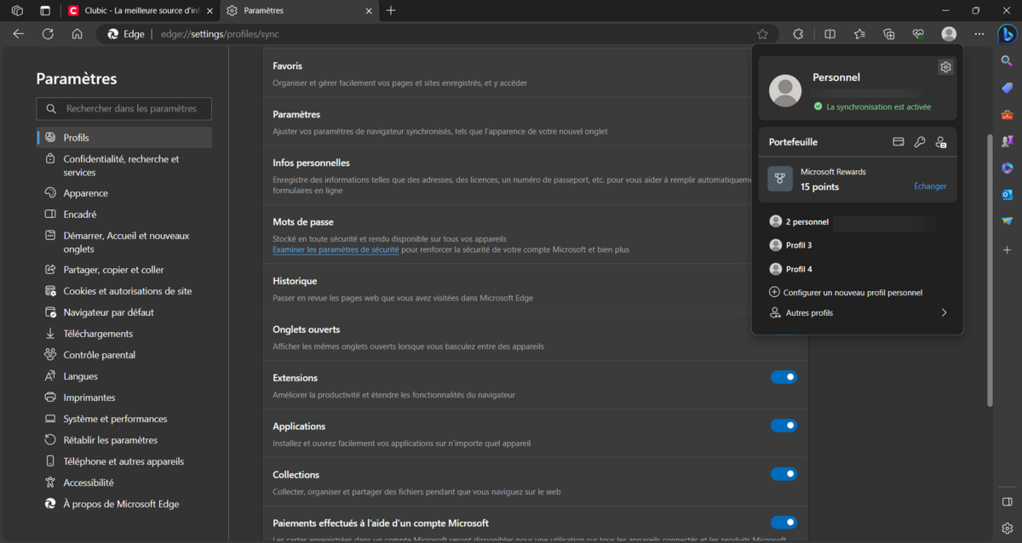Viewport: 1022px width, 543px height.
Task: Open the Téléchargements settings section
Action: click(x=124, y=334)
